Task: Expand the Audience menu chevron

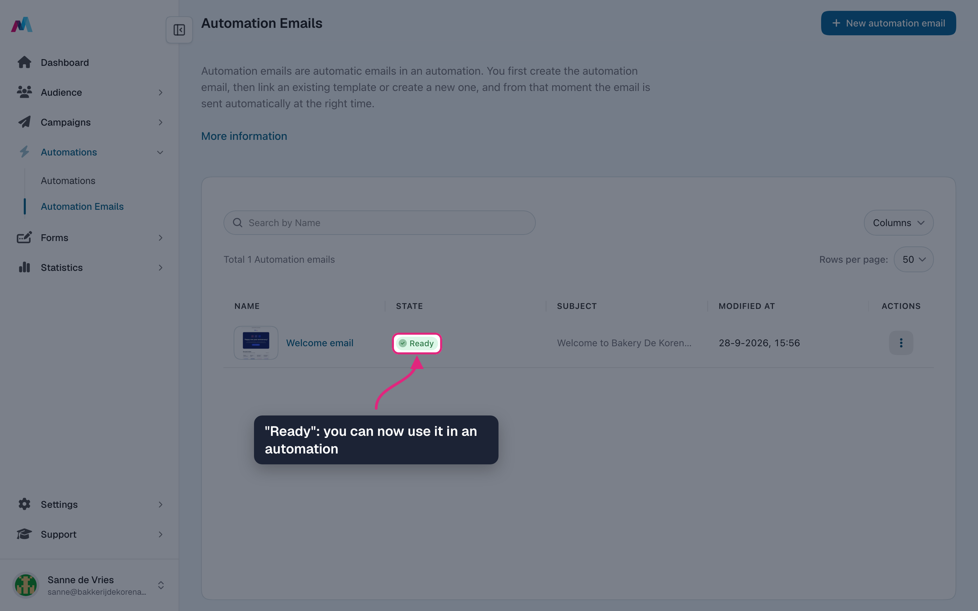Action: [160, 93]
